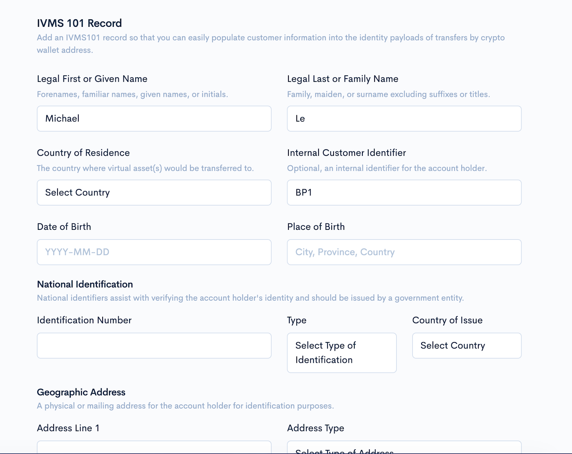Focus the Date of Birth input box
Screen dimensions: 572x454
coord(154,252)
